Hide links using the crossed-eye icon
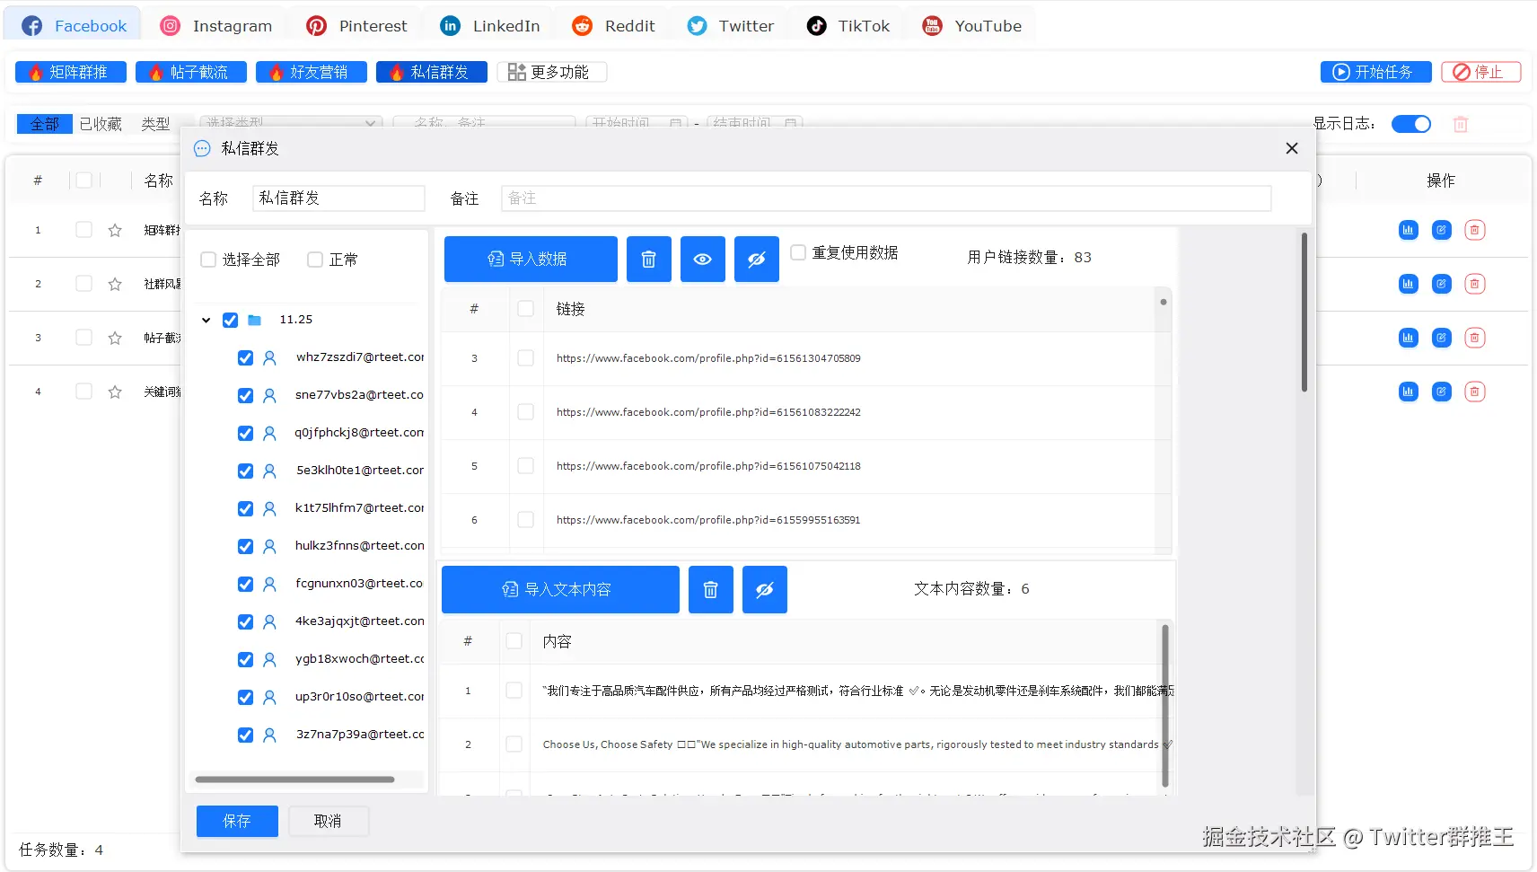Image resolution: width=1537 pixels, height=872 pixels. coord(756,259)
